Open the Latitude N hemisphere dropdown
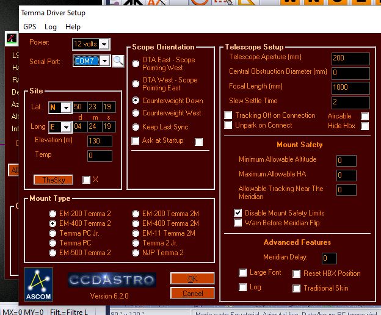 (66, 107)
